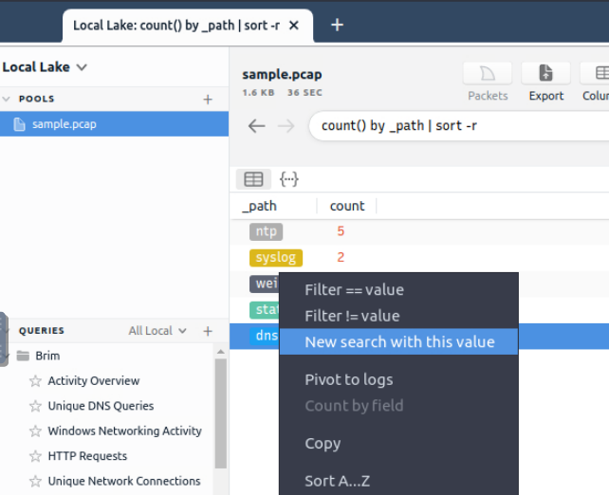Image resolution: width=609 pixels, height=495 pixels.
Task: Star the Activity Overview query
Action: coord(36,381)
